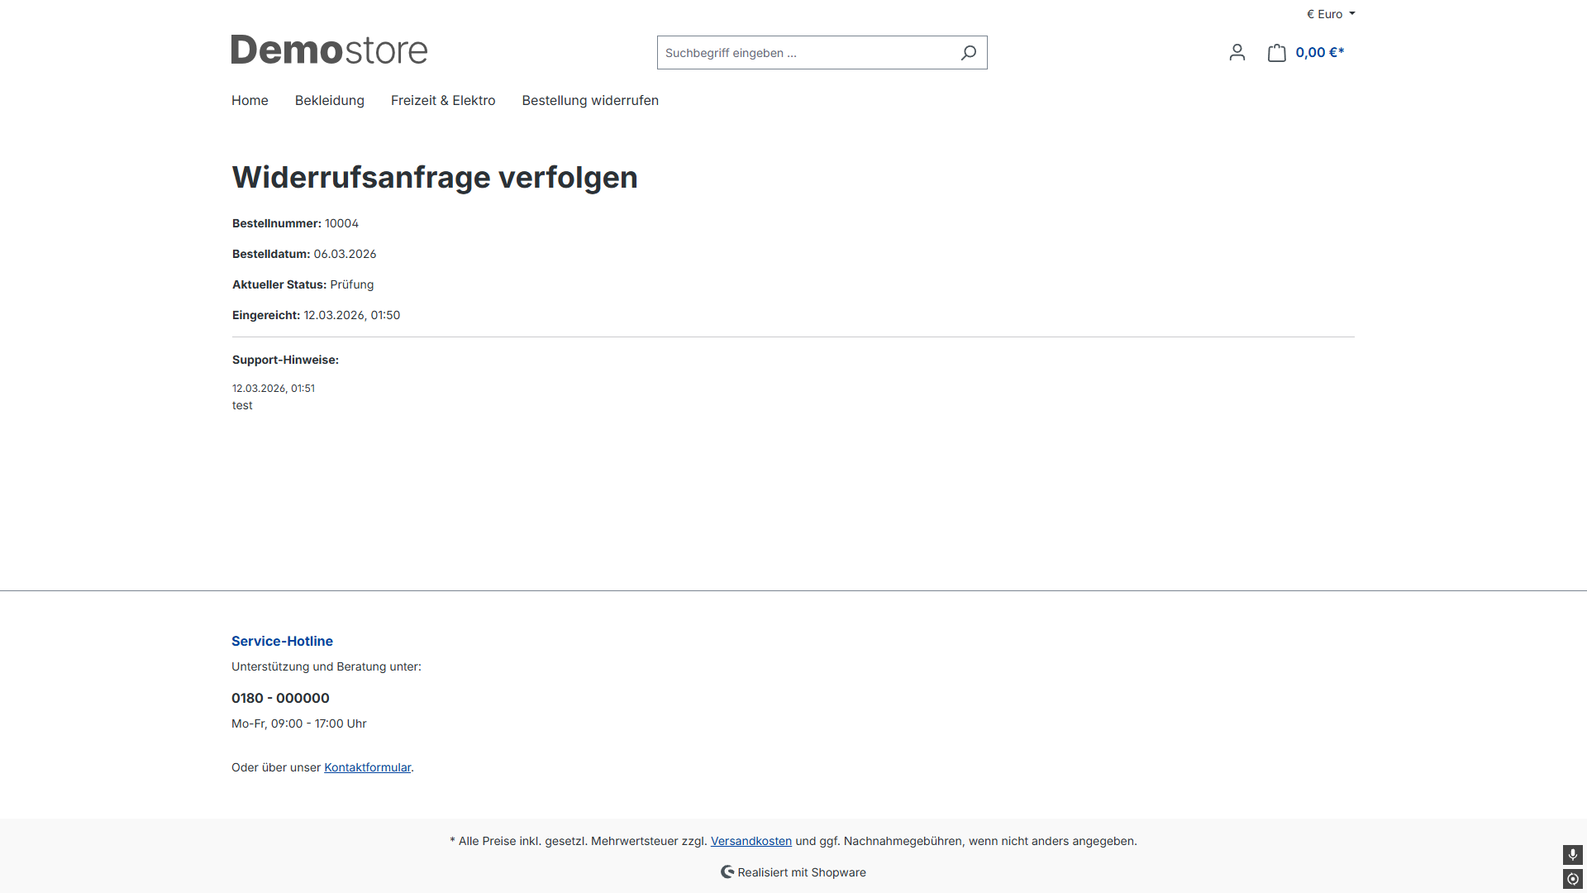
Task: Click the caret next to Euro
Action: click(x=1352, y=14)
